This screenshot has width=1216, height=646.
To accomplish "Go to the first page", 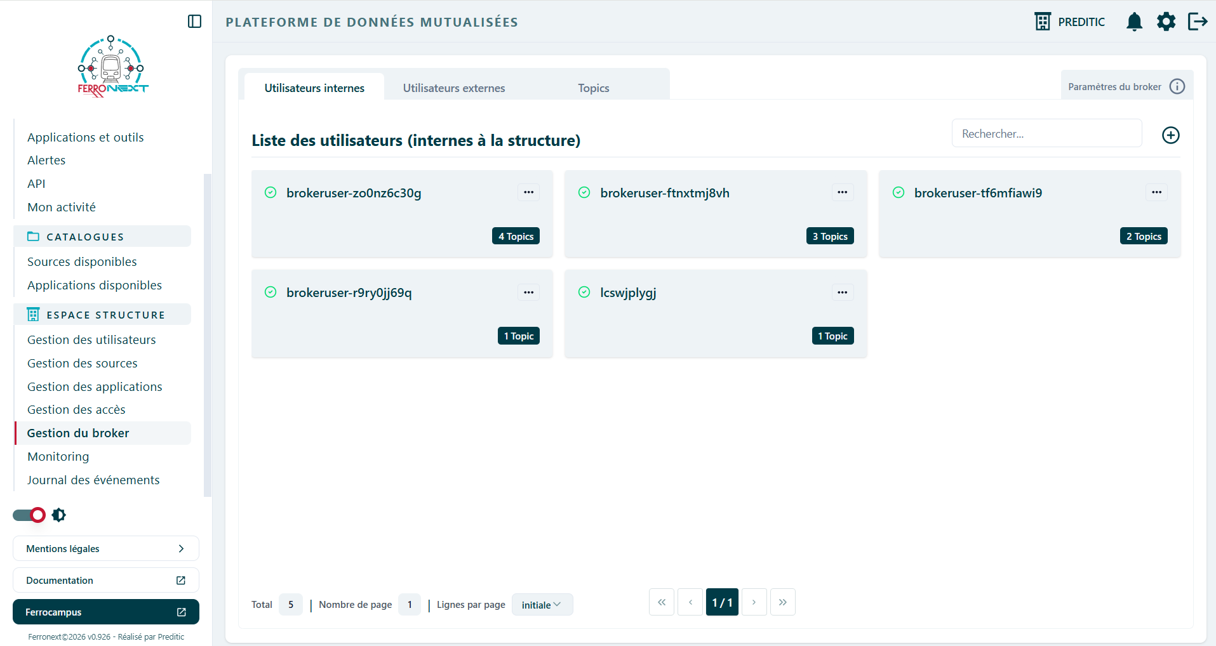I will tap(662, 602).
